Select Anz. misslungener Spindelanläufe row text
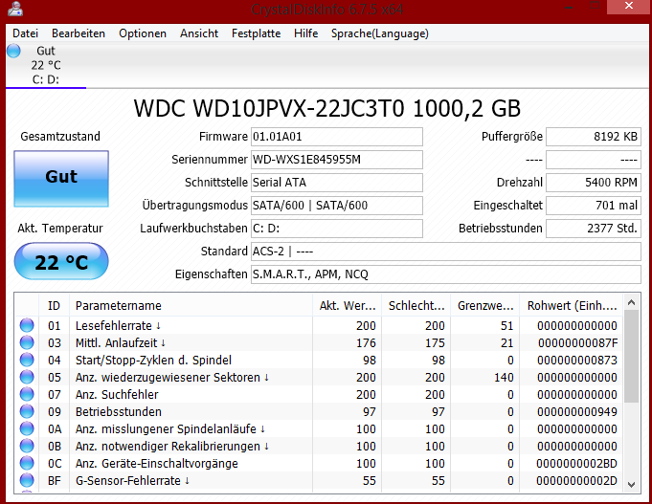The image size is (652, 504). point(170,429)
